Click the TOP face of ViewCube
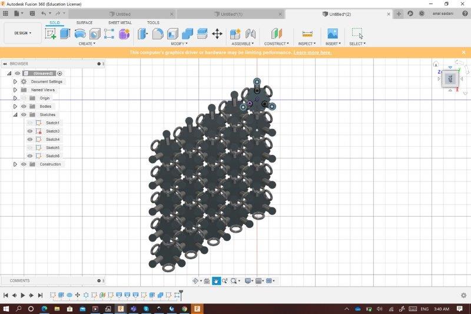Viewport: 471px width, 314px height. pyautogui.click(x=450, y=79)
